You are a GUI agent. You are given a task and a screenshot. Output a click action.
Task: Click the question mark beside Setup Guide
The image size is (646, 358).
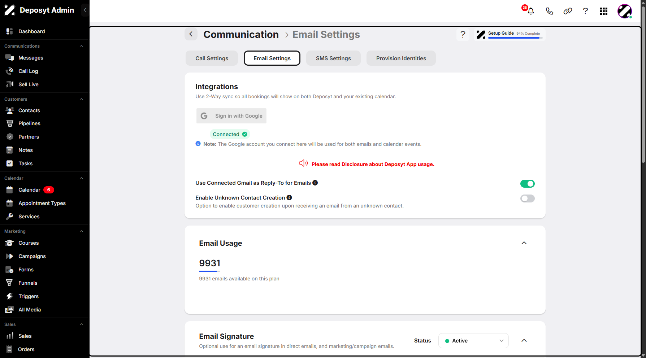pyautogui.click(x=463, y=35)
